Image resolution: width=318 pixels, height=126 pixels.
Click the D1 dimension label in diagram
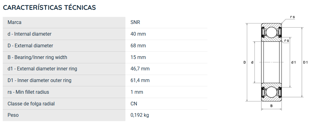(x=305, y=62)
